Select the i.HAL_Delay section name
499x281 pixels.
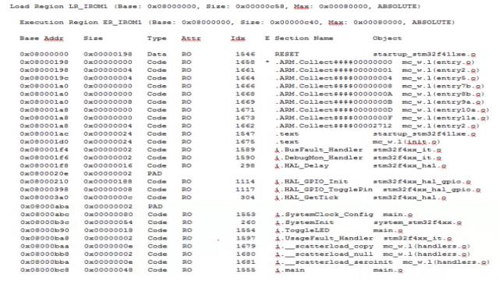click(x=302, y=165)
